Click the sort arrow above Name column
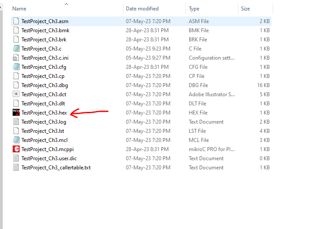 (x=66, y=4)
